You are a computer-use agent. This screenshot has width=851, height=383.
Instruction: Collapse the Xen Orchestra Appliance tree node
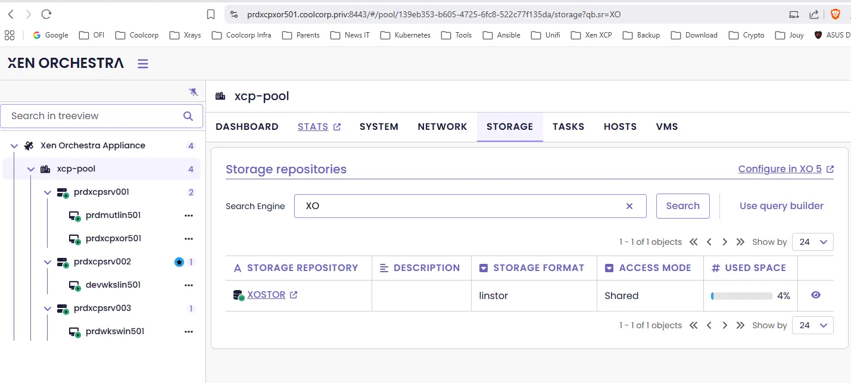point(14,146)
